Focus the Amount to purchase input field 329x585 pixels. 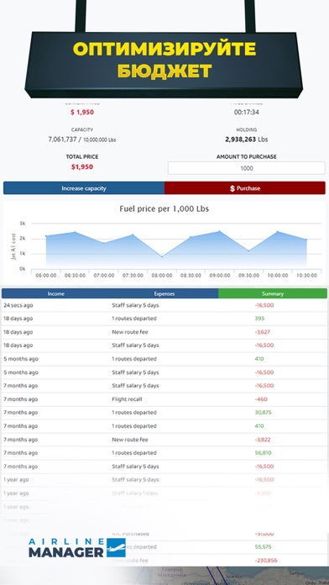(246, 168)
